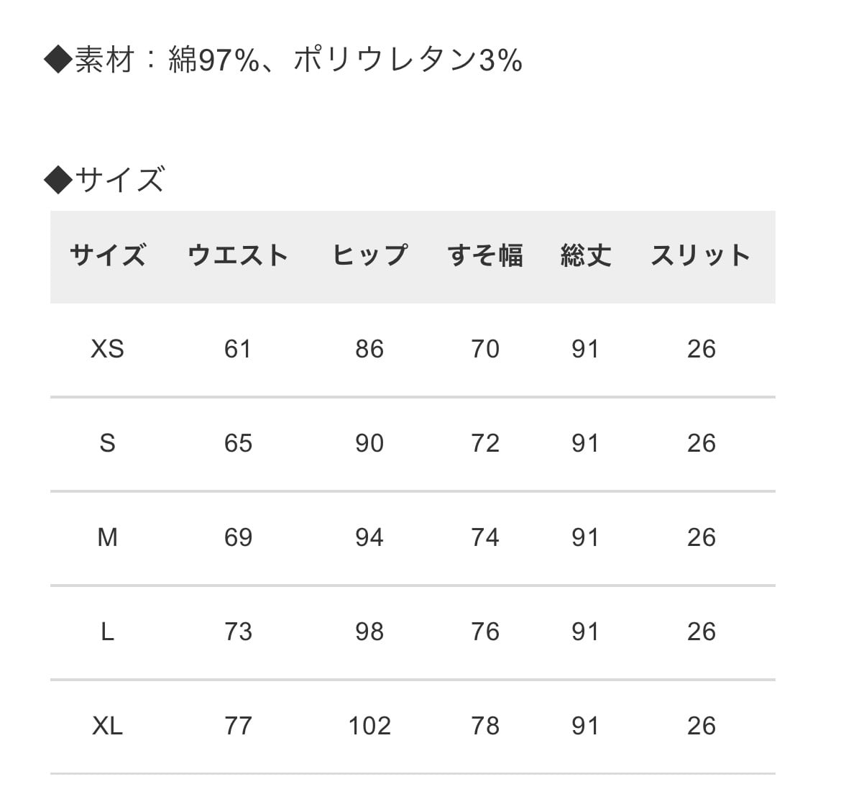Click the XS size row label
This screenshot has width=841, height=797.
tap(107, 350)
